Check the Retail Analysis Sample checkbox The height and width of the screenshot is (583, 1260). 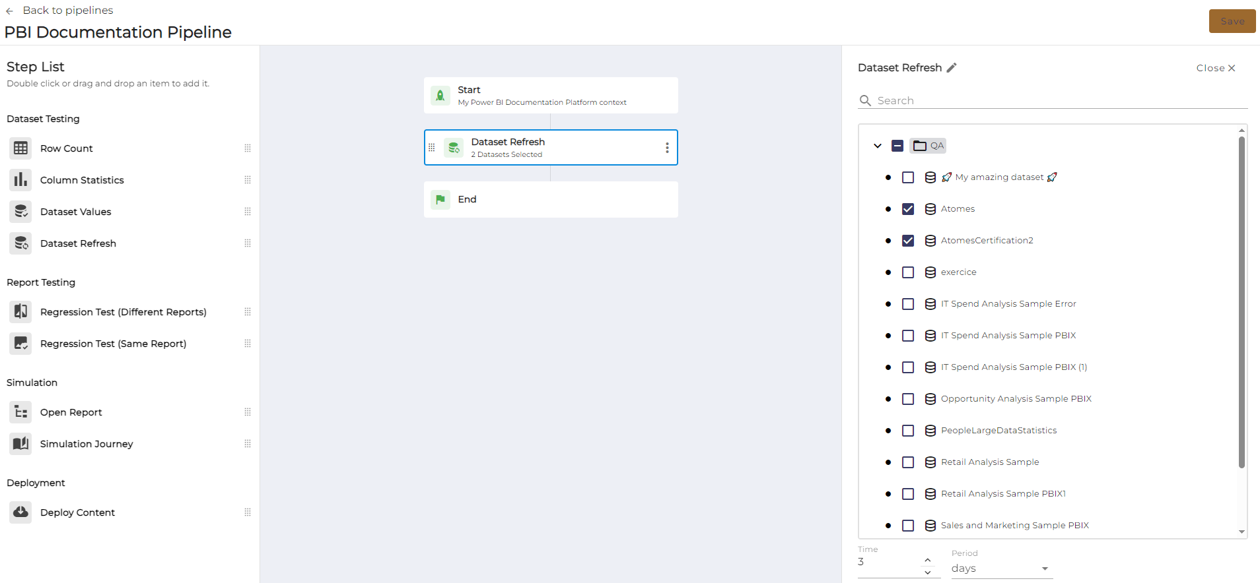(x=908, y=462)
